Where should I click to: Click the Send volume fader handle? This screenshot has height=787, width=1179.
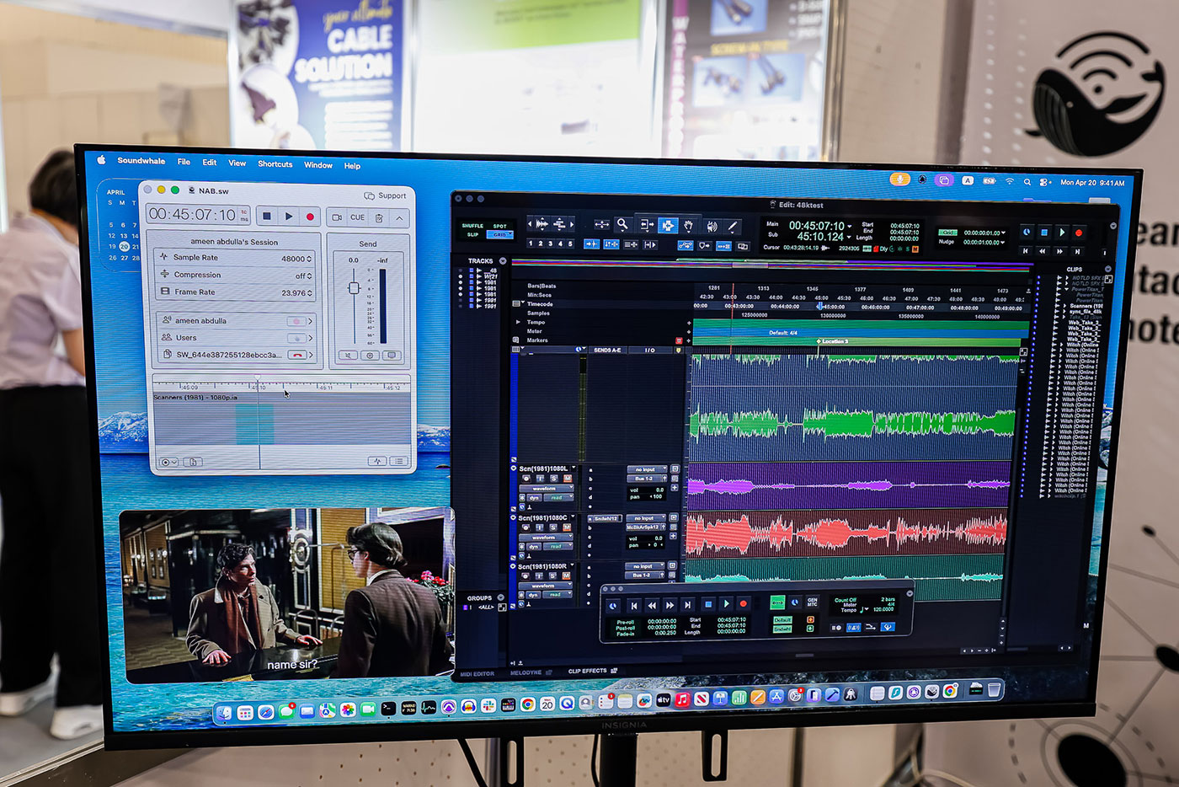tap(354, 288)
